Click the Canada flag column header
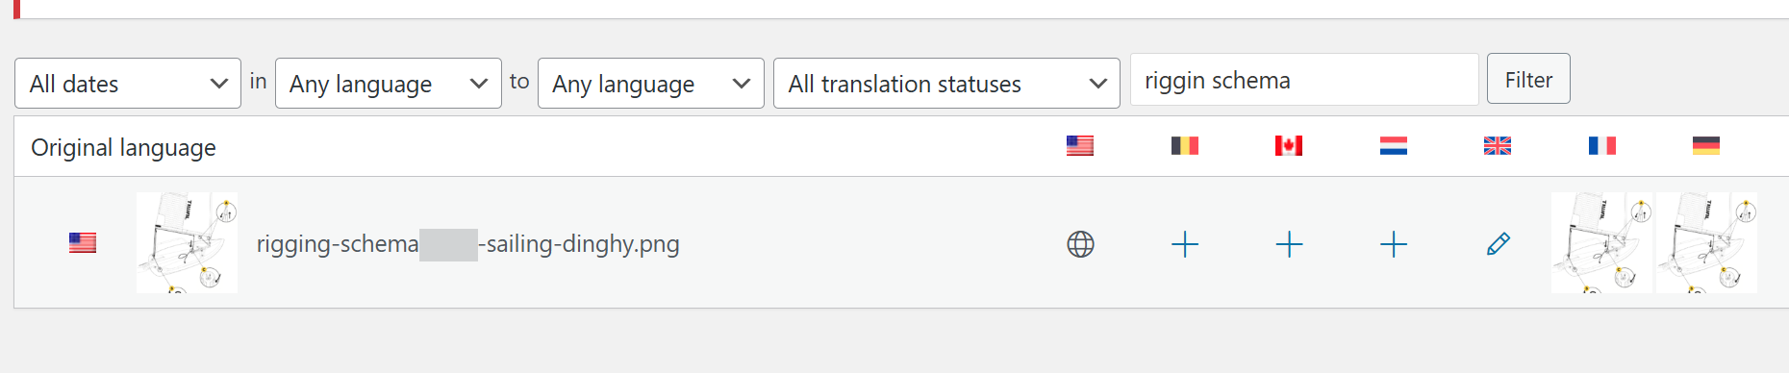This screenshot has height=373, width=1789. pos(1289,145)
